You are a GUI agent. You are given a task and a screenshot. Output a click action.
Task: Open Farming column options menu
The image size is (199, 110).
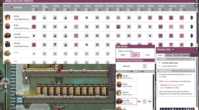point(128,10)
